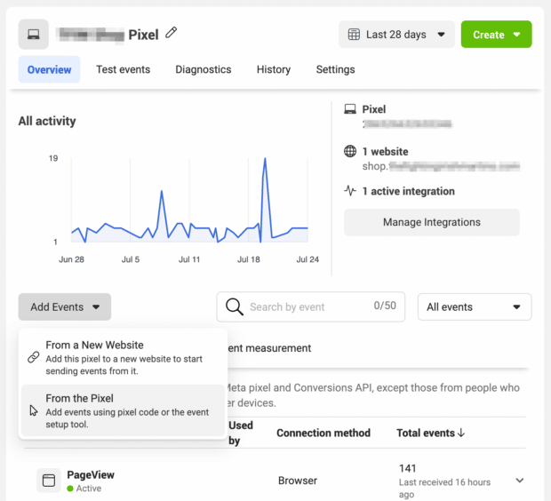This screenshot has width=551, height=501.
Task: Click the pencil edit icon beside Pixel name
Action: tap(172, 34)
